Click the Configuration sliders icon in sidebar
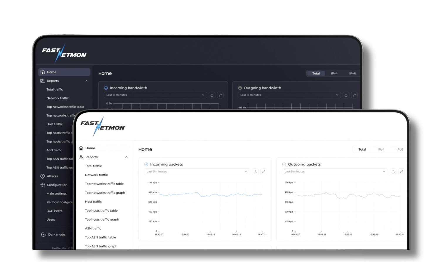The image size is (447, 262). 43,185
